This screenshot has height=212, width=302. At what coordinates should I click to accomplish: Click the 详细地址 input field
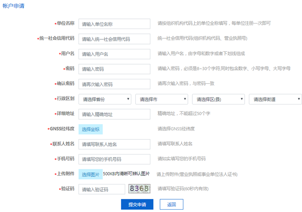coord(114,114)
